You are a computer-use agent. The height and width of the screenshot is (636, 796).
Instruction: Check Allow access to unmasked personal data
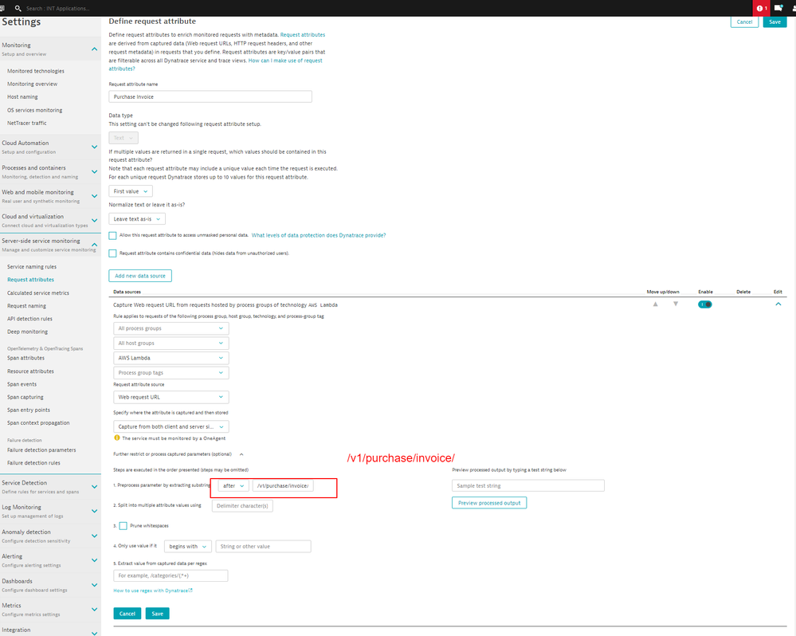coord(113,236)
